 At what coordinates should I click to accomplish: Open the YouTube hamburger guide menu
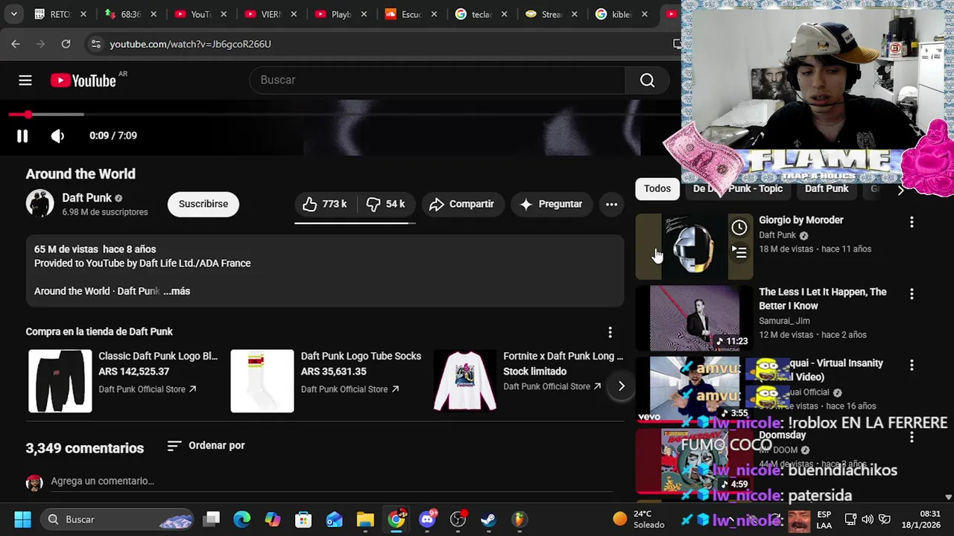pos(25,80)
